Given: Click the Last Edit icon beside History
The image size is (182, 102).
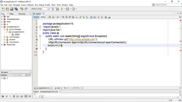Looking at the screenshot, I should 50,17.
